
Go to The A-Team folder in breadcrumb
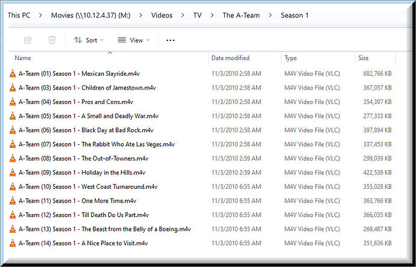point(241,16)
